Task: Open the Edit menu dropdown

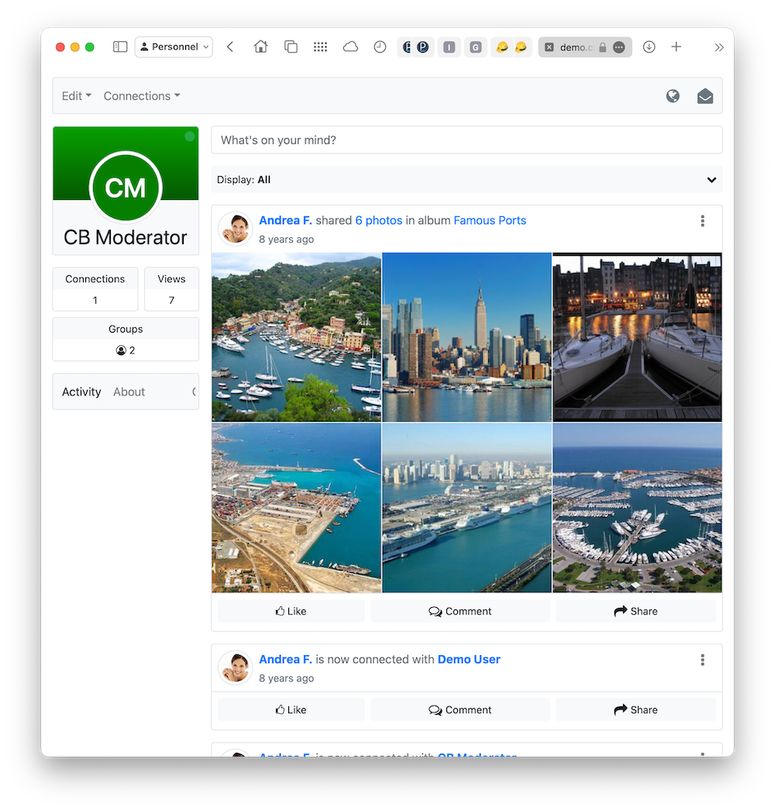Action: (77, 95)
